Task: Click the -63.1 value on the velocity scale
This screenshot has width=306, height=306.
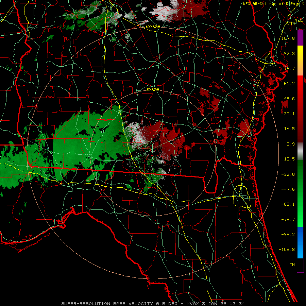Action: pos(288,204)
